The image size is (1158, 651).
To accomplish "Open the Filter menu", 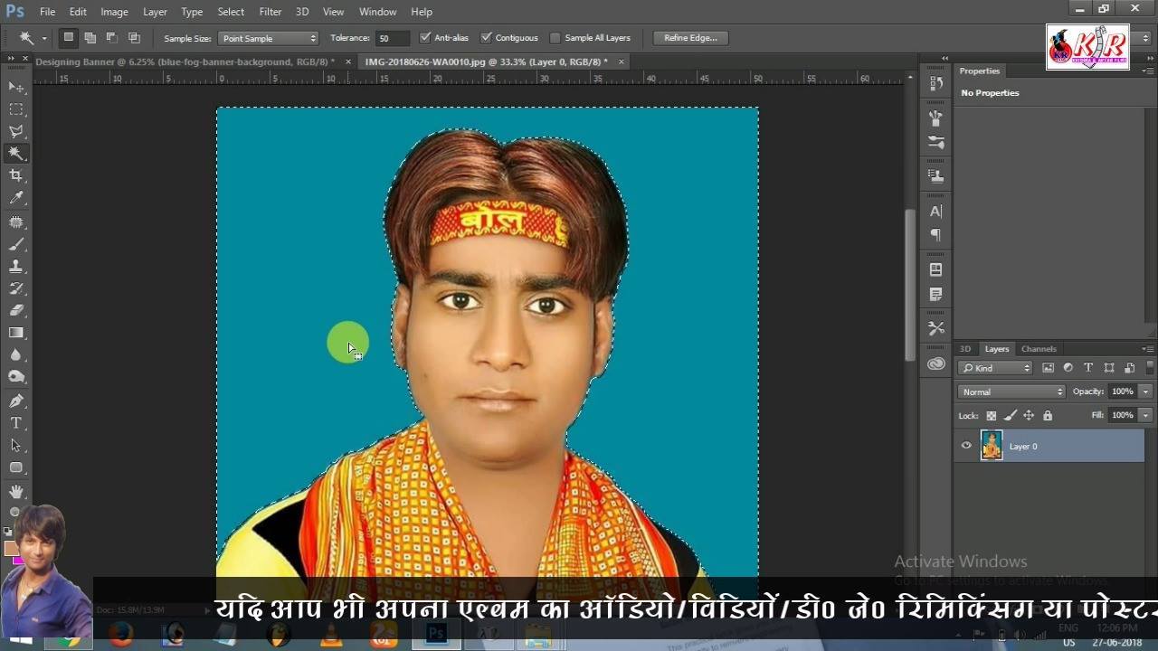I will (271, 12).
